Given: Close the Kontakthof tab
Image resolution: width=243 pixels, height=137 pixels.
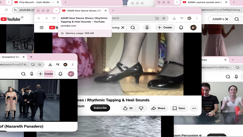Looking at the screenshot, I should pyautogui.click(x=24, y=57).
